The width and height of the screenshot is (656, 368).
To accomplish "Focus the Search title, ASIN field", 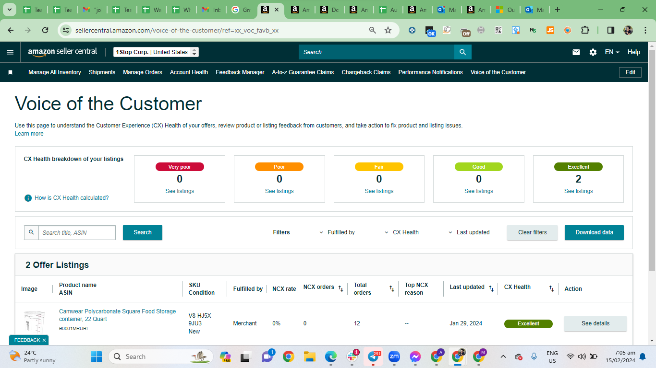I will point(77,232).
